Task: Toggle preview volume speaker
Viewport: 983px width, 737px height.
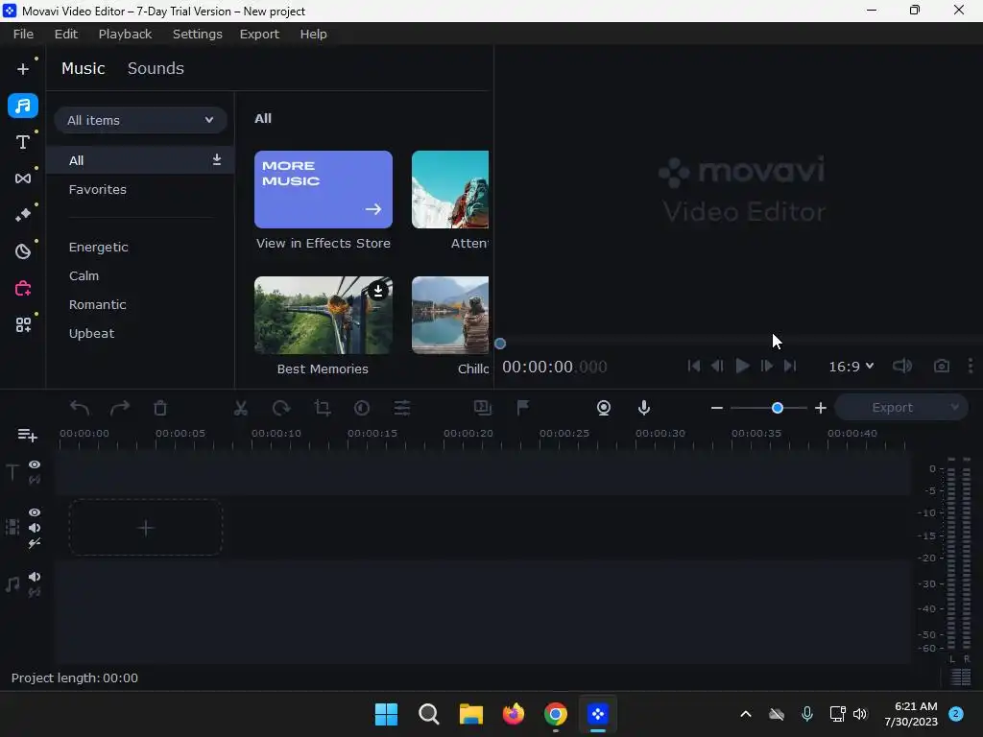Action: [x=902, y=366]
